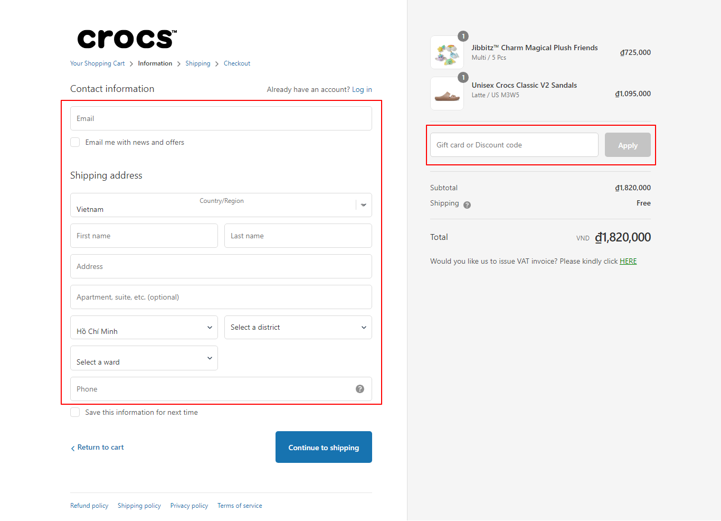Click the Apply discount button

click(628, 145)
